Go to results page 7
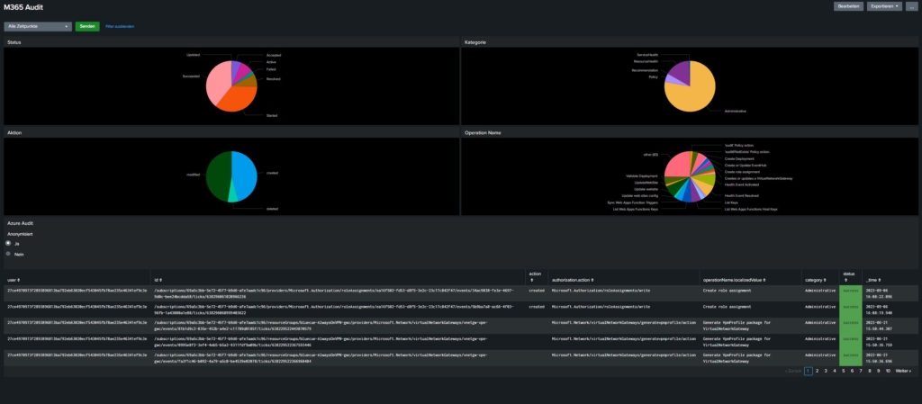The height and width of the screenshot is (404, 922). [x=861, y=371]
